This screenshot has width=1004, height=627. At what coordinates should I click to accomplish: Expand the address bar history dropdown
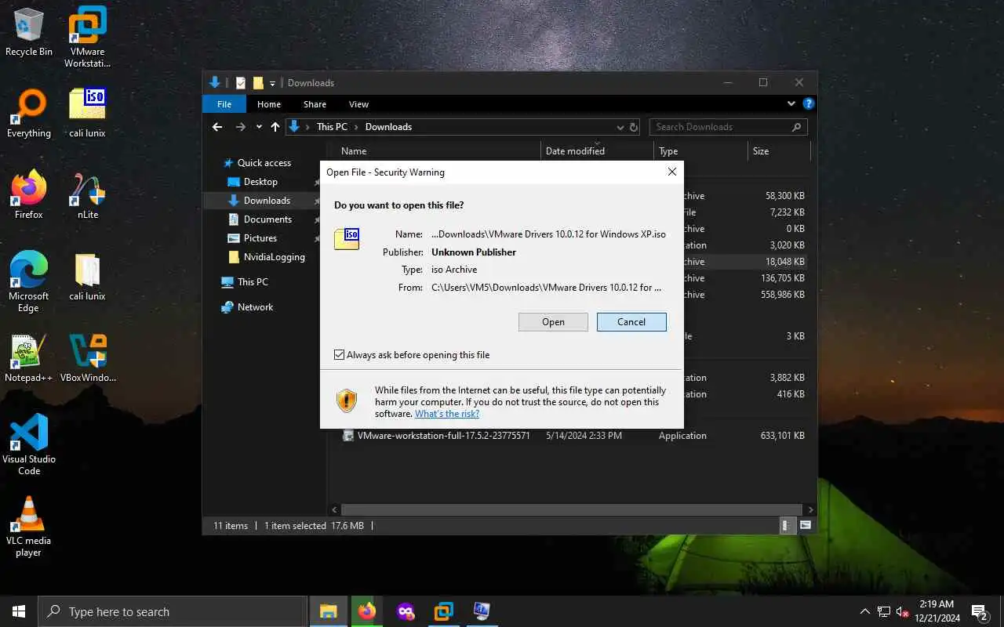click(x=620, y=127)
